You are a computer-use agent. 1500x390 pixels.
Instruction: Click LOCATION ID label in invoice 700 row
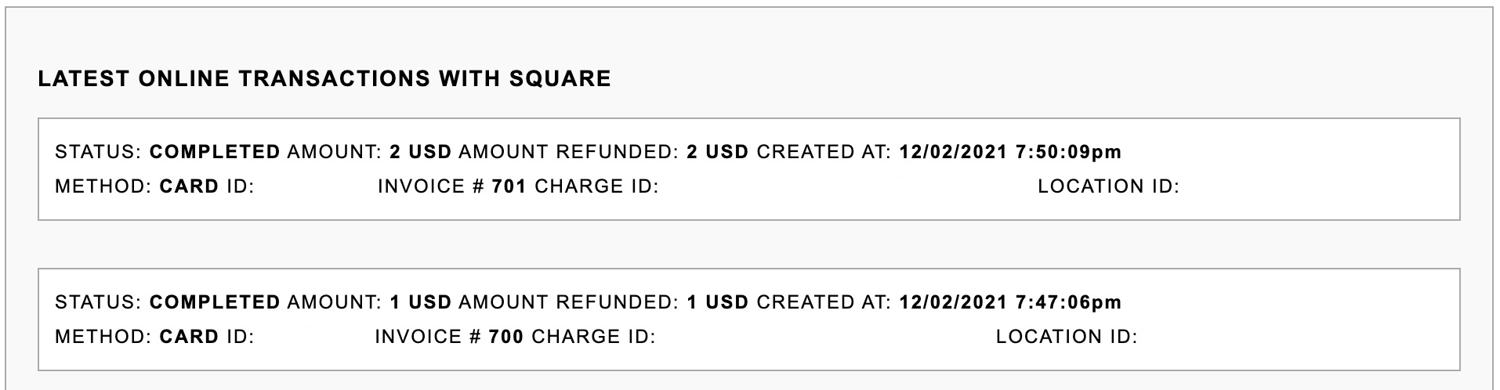1066,337
